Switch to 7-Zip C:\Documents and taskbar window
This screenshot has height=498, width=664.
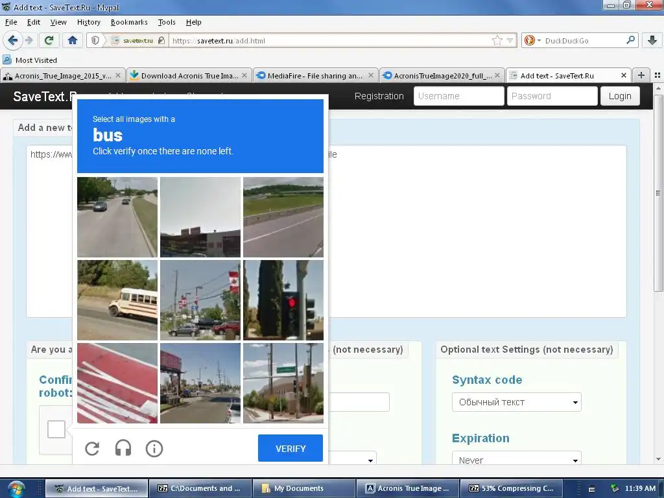[x=199, y=488]
